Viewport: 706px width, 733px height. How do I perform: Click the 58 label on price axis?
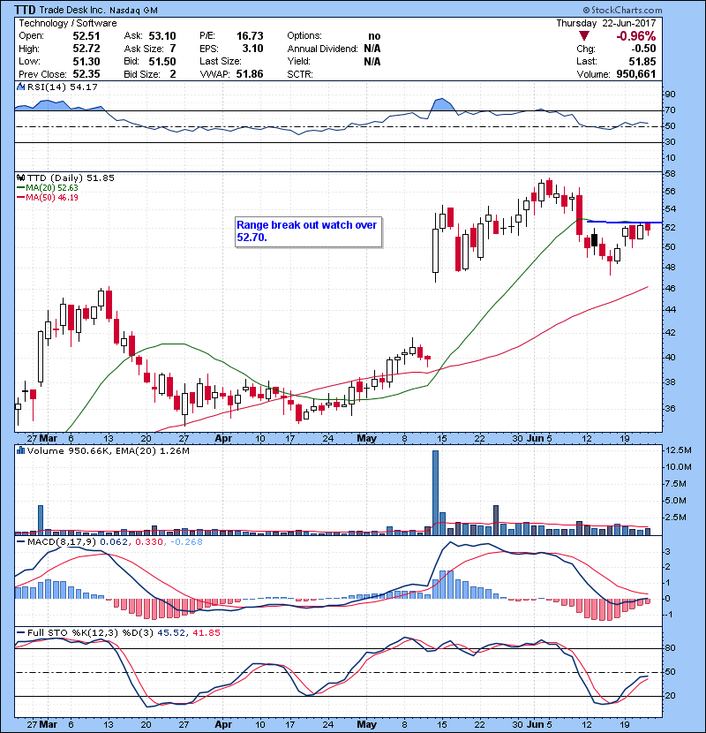[x=670, y=174]
